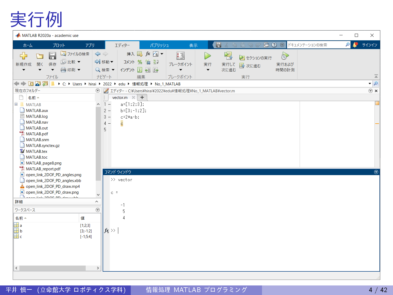The height and width of the screenshot is (295, 393).
Task: Click the notification bell icon
Action: tap(355, 45)
